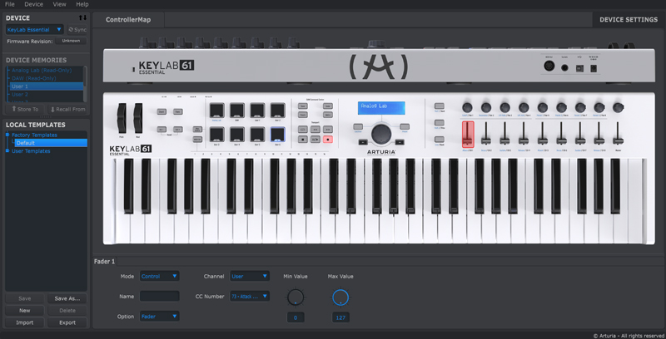The height and width of the screenshot is (339, 666).
Task: Click the Save As... button
Action: (67, 298)
